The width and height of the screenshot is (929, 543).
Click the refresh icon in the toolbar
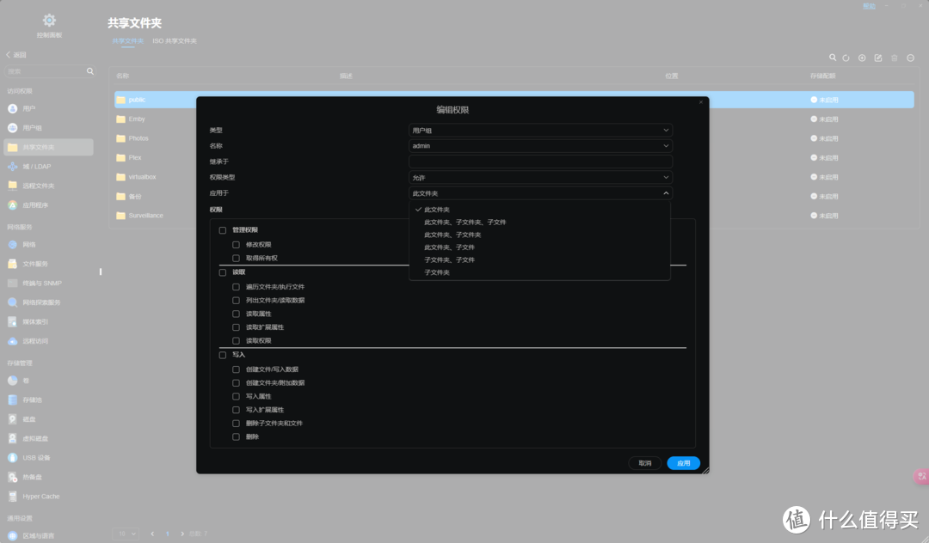pos(846,58)
